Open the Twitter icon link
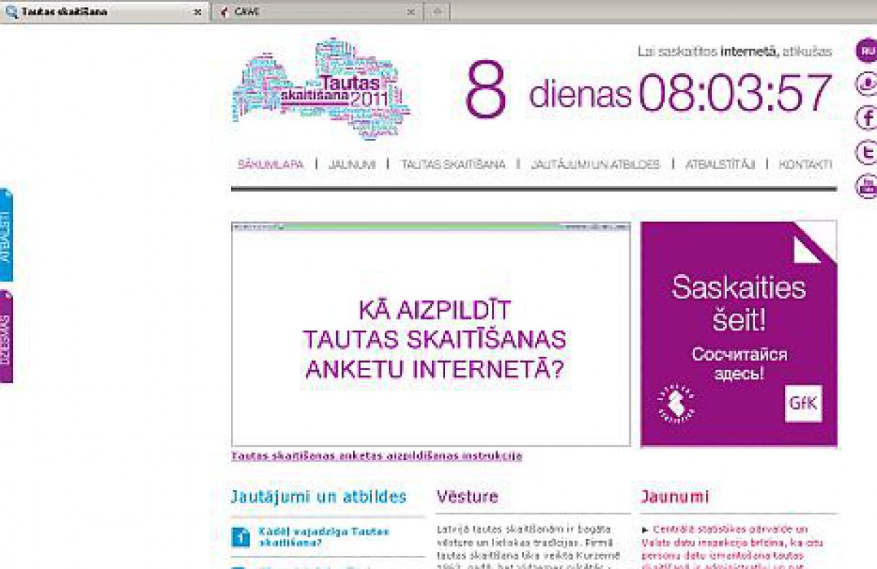Image resolution: width=877 pixels, height=569 pixels. [x=867, y=152]
